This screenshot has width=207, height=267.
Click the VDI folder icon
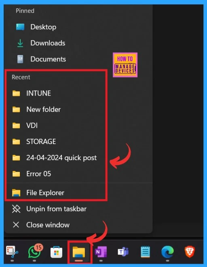(x=16, y=125)
